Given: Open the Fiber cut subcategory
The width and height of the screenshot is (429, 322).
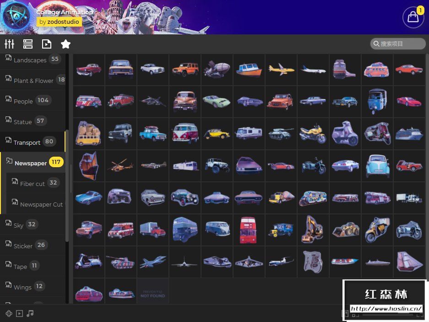Looking at the screenshot, I should [36, 183].
